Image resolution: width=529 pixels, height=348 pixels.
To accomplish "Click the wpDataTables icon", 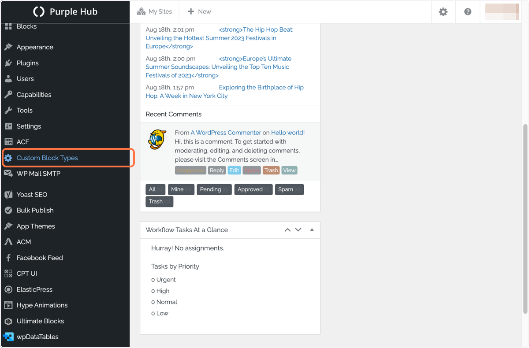I will (x=8, y=337).
